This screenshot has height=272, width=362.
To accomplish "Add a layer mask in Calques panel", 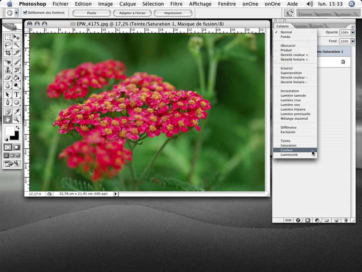I will click(307, 220).
